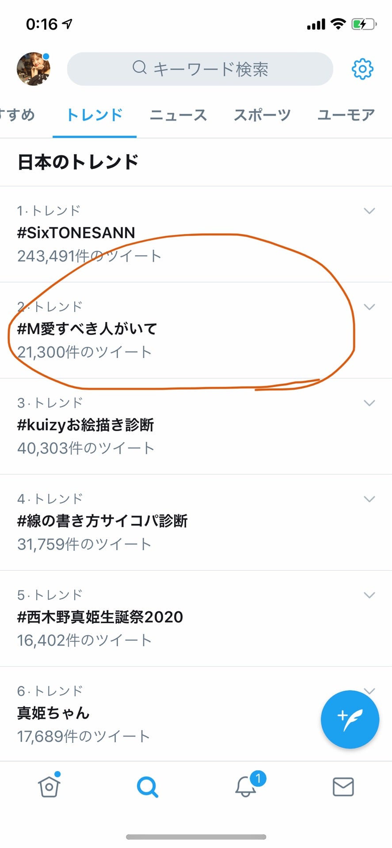
Task: Select the ユーモア tab
Action: coord(346,115)
